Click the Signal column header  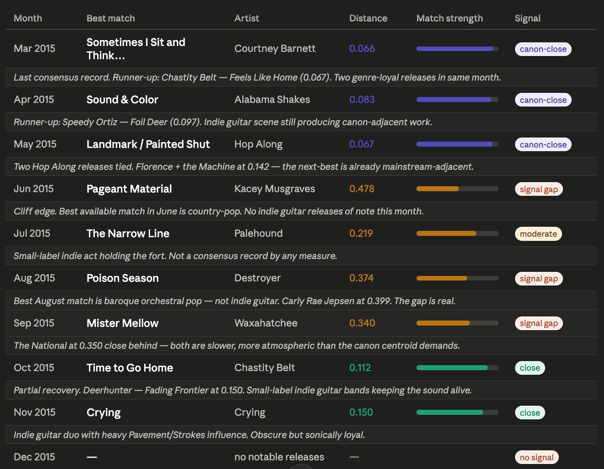(527, 18)
